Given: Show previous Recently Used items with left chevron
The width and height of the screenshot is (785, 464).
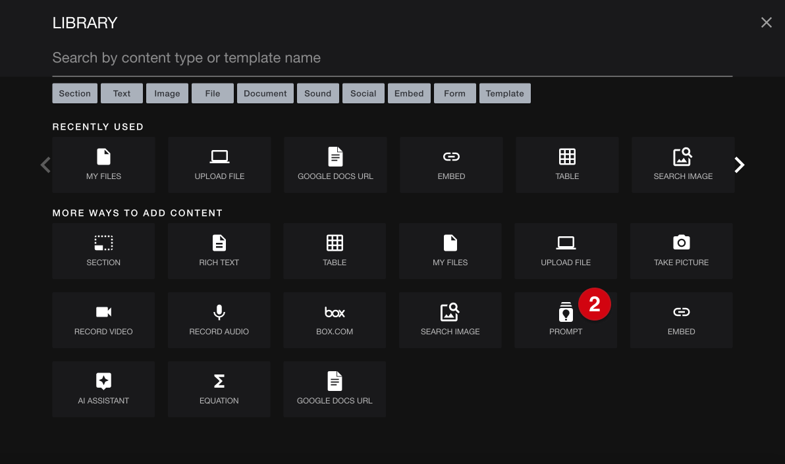Looking at the screenshot, I should click(45, 165).
